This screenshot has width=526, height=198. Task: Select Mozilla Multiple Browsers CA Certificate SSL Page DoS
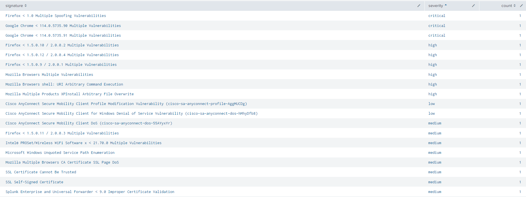pos(62,162)
